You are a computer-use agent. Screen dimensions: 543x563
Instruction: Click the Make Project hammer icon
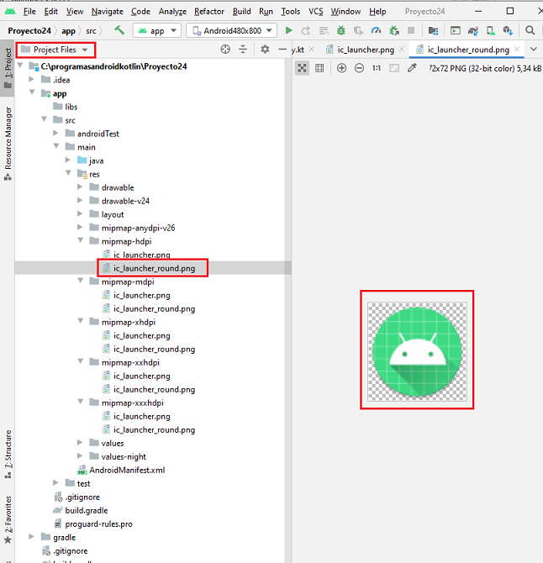point(119,30)
